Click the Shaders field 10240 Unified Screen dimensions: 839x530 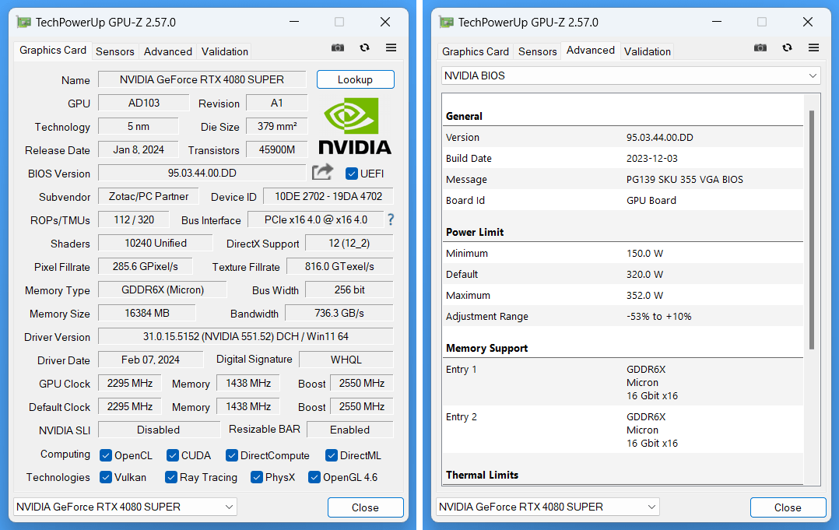(x=155, y=243)
